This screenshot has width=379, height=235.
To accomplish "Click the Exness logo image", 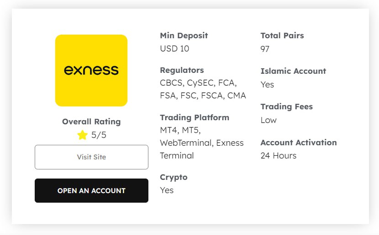I will tap(91, 71).
